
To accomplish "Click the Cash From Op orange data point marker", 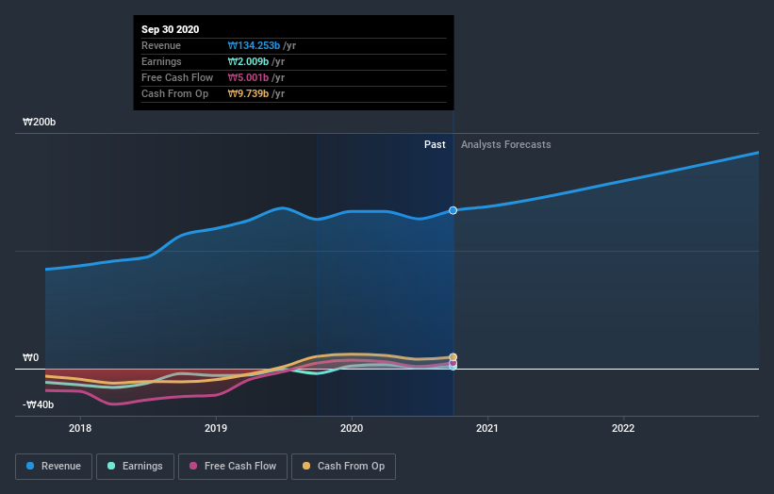I will (453, 356).
